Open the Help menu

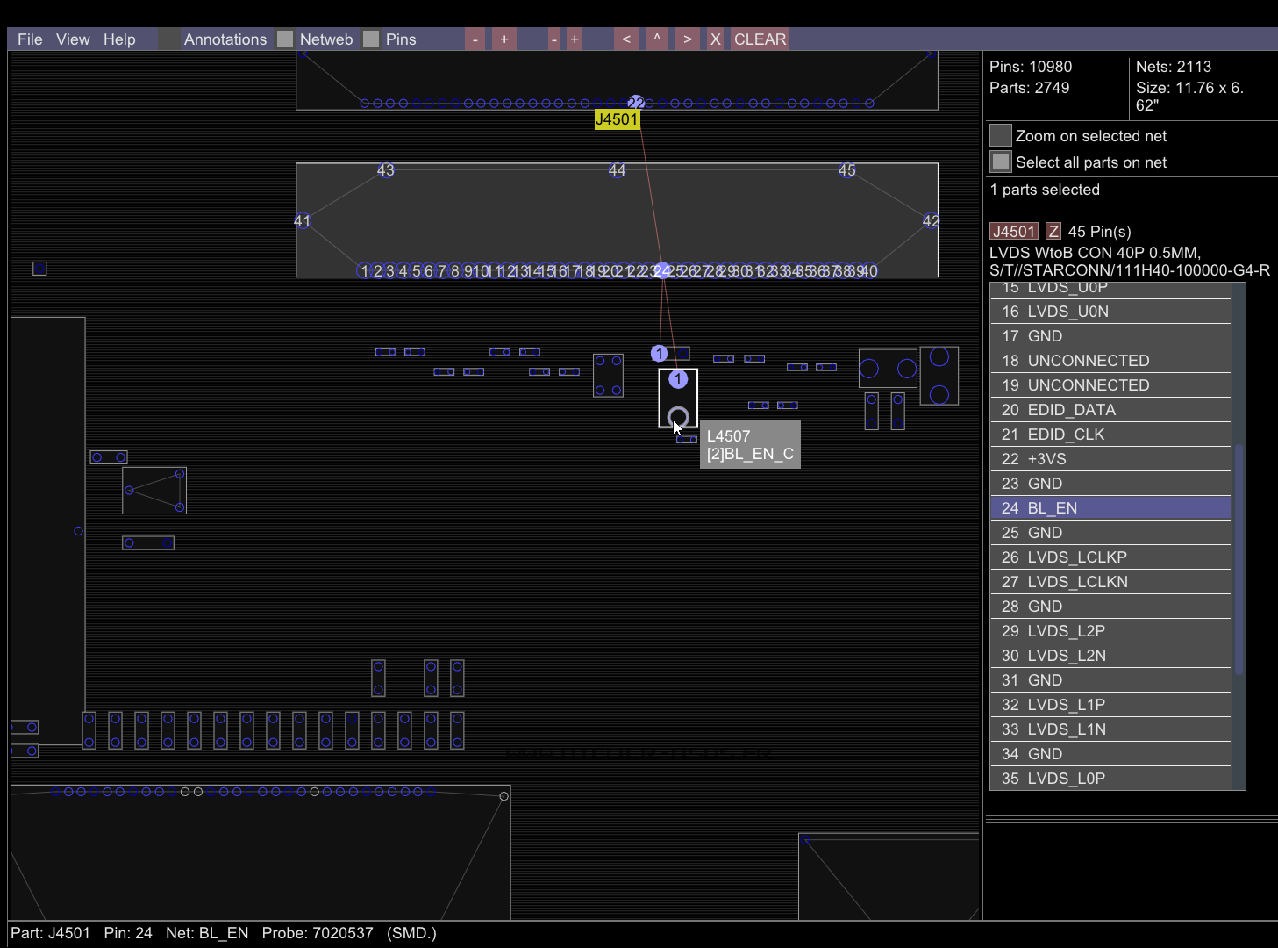click(119, 39)
